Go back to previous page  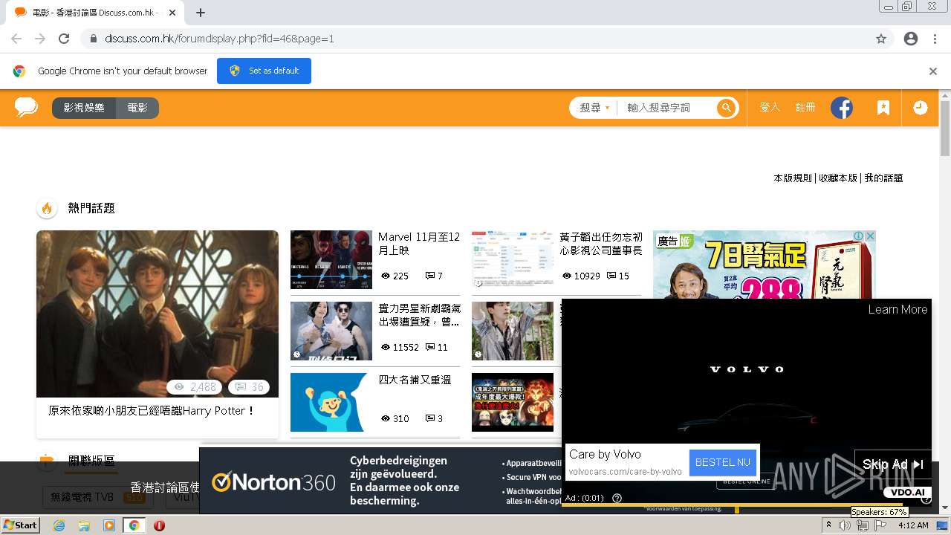pos(16,39)
